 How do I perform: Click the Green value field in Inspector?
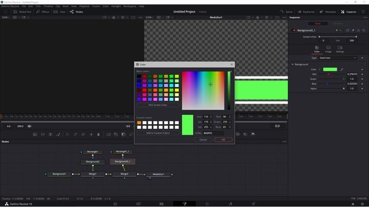pyautogui.click(x=352, y=79)
